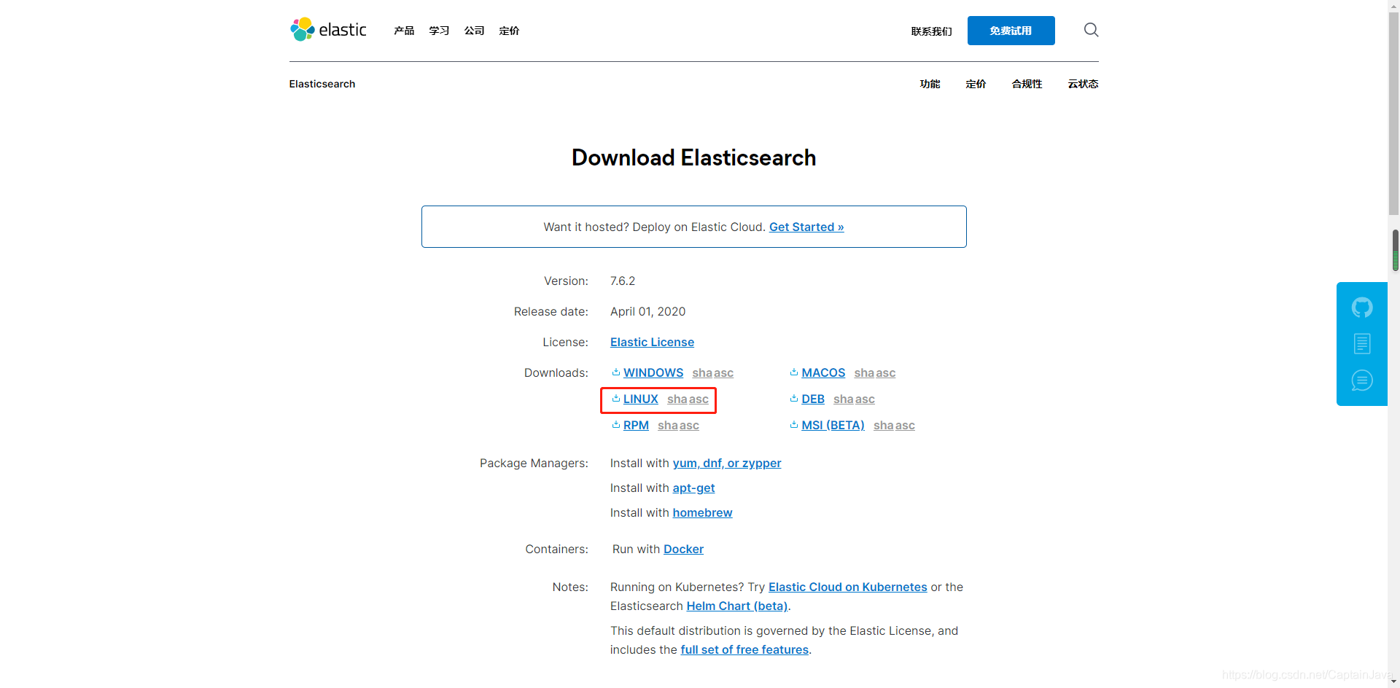Select the 定价 tab in Elasticsearch subnav
The width and height of the screenshot is (1400, 688).
point(976,84)
